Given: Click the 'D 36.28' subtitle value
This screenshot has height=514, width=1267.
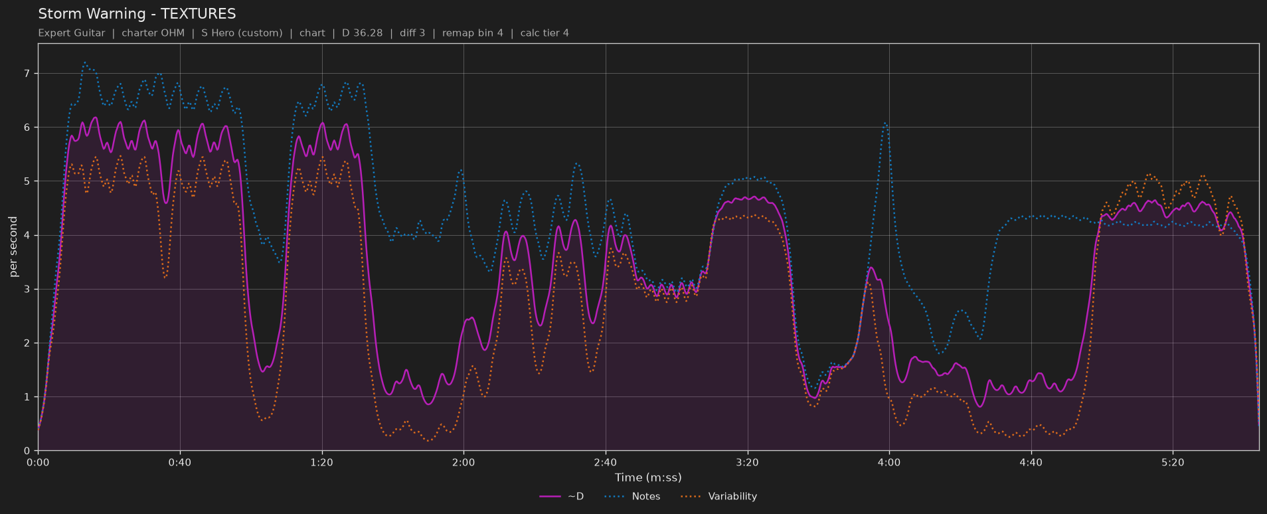Looking at the screenshot, I should point(362,33).
